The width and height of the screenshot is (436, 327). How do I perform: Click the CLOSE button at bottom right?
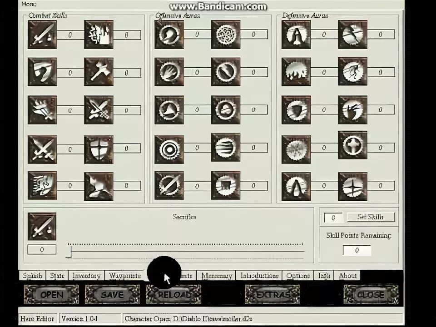click(371, 294)
